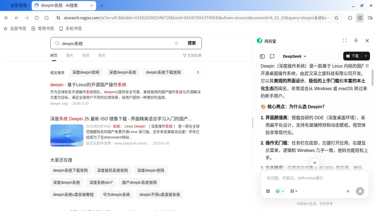
Task: Switch to the 视频 tab
Action: point(86,55)
